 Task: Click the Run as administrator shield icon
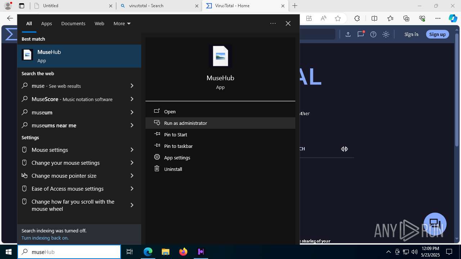(157, 123)
